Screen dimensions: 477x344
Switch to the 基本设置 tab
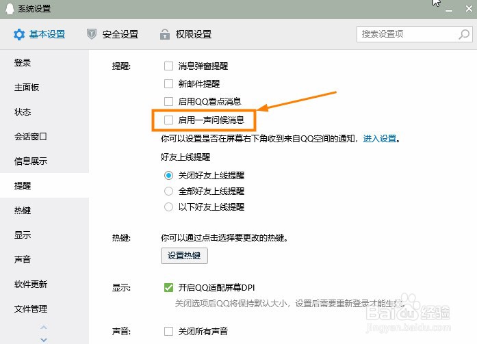39,34
